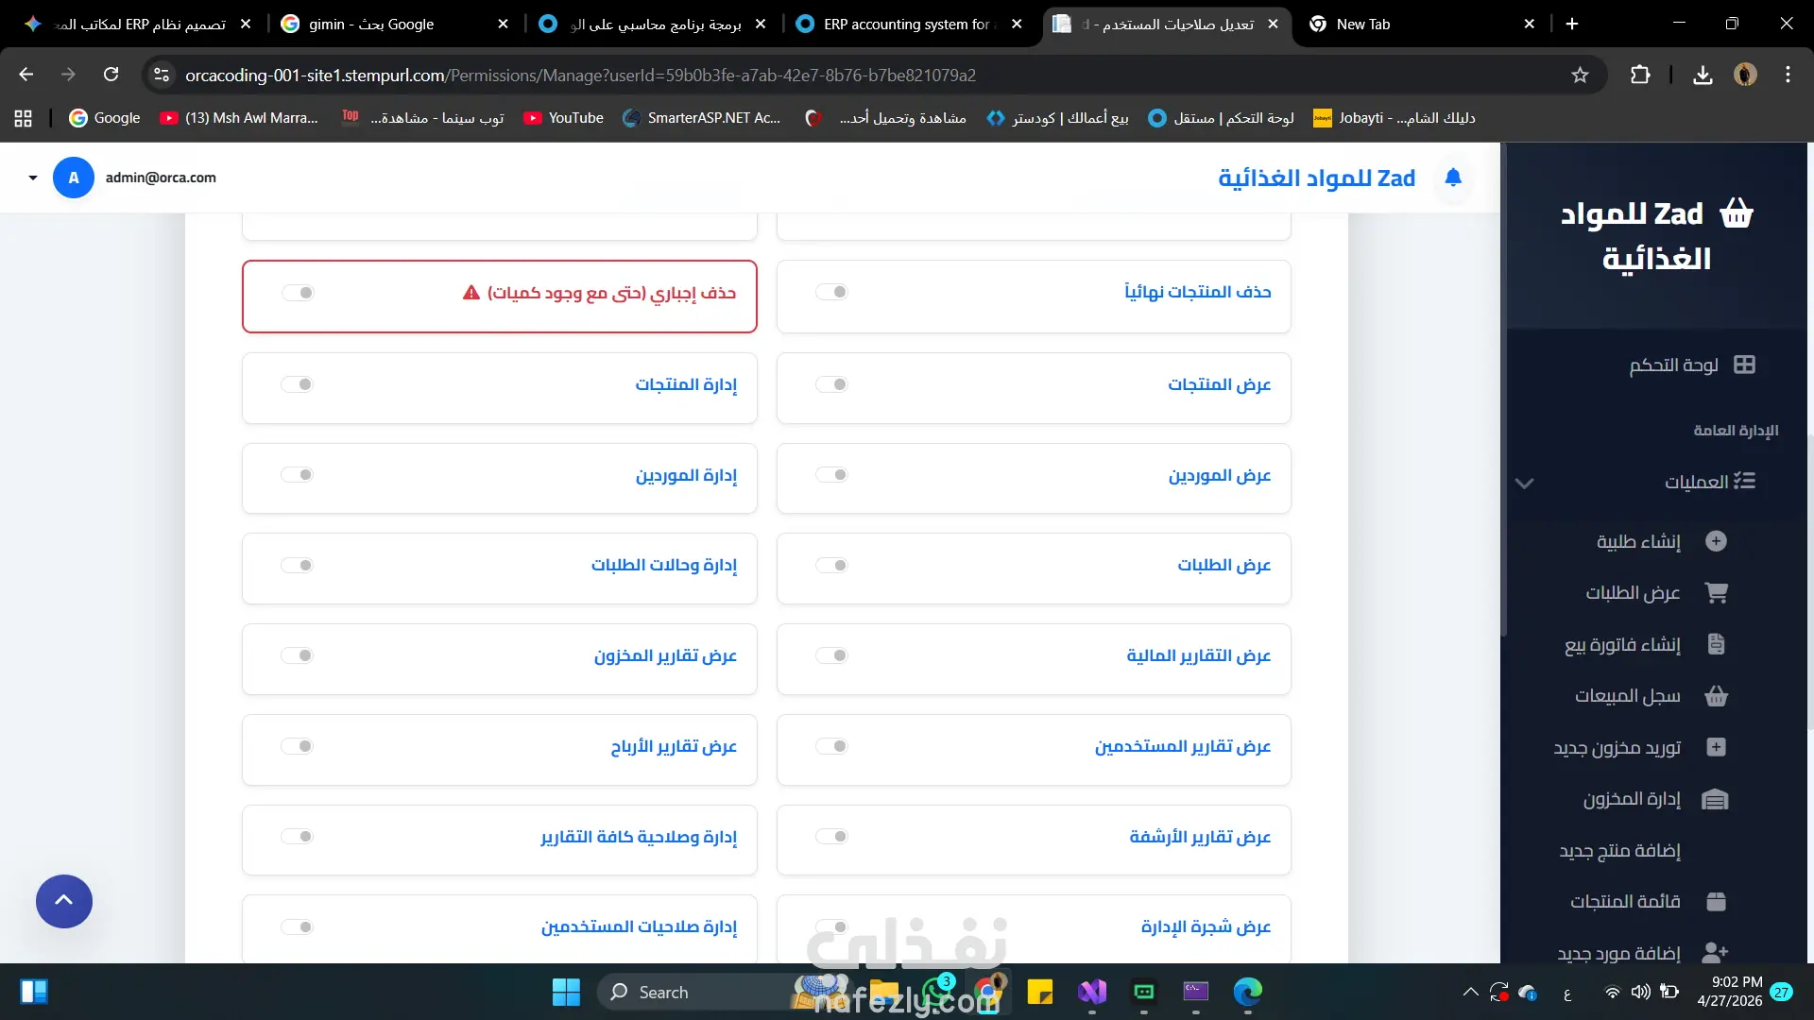
Task: Click the shopping basket logo icon
Action: click(1737, 213)
